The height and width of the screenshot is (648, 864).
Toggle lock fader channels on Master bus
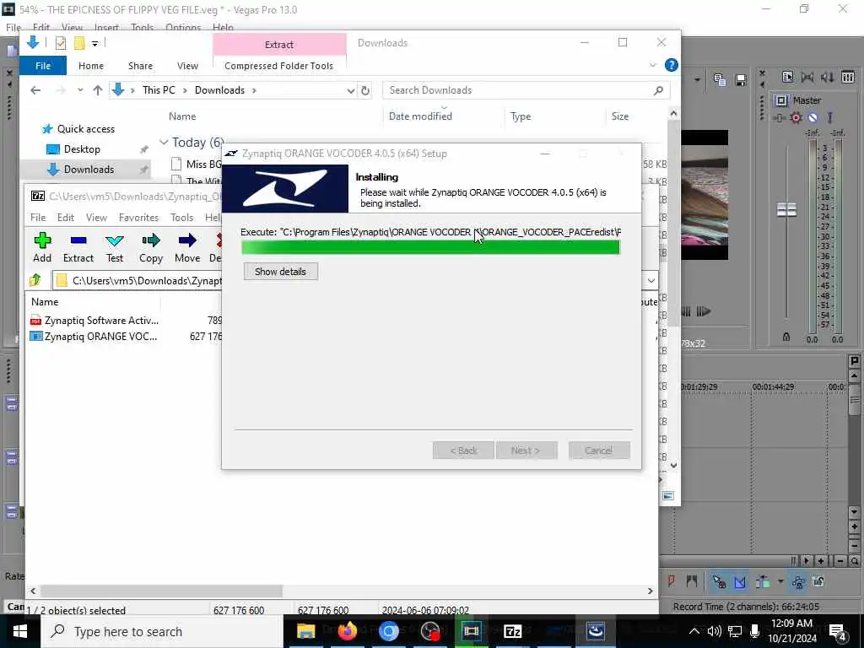(786, 337)
